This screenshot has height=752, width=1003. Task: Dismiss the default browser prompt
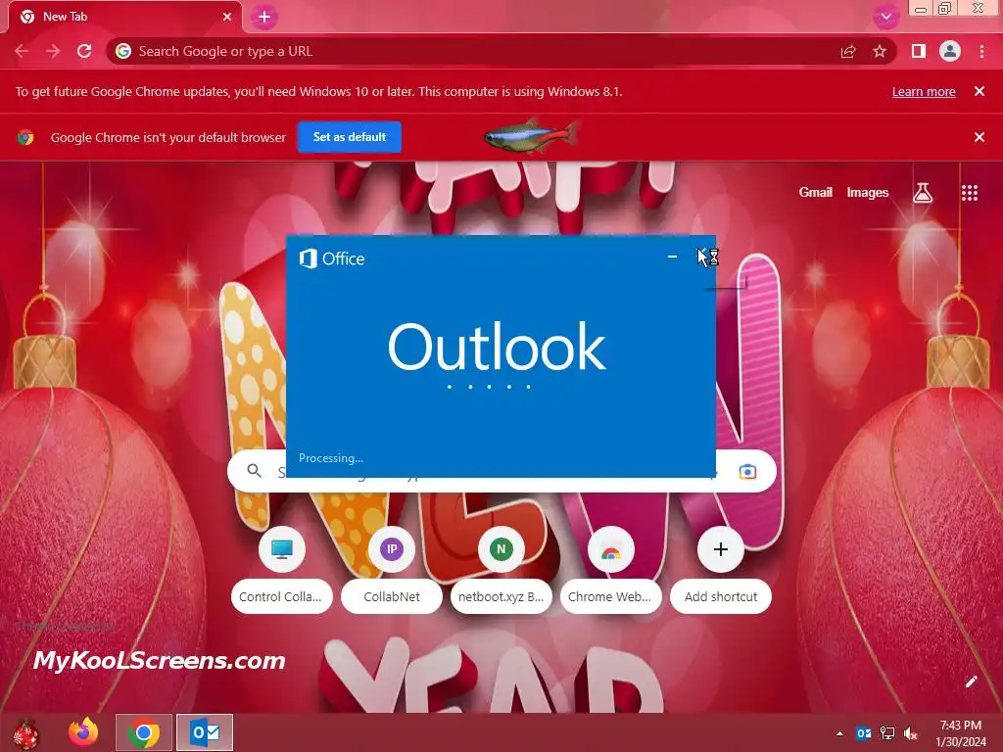click(979, 137)
